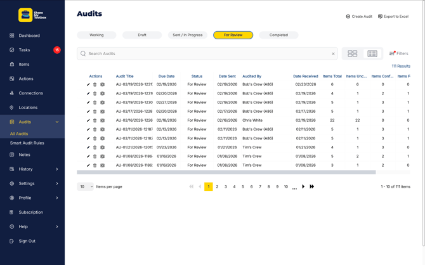Expand the Settings sidebar menu

point(57,183)
